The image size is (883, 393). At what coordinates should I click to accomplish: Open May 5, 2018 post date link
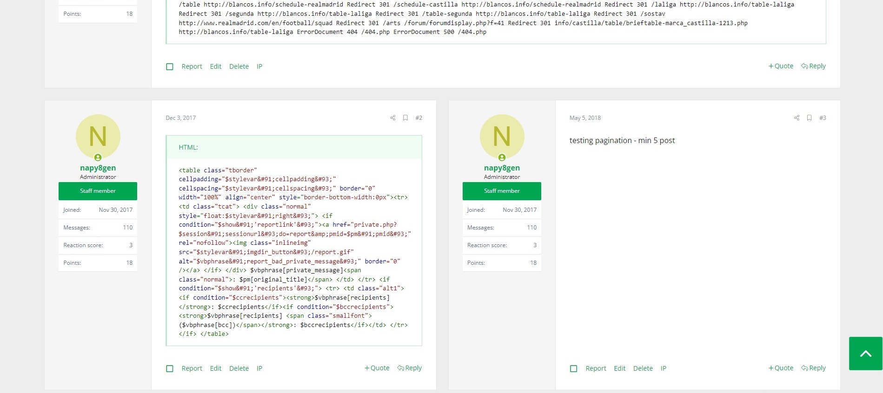click(585, 118)
